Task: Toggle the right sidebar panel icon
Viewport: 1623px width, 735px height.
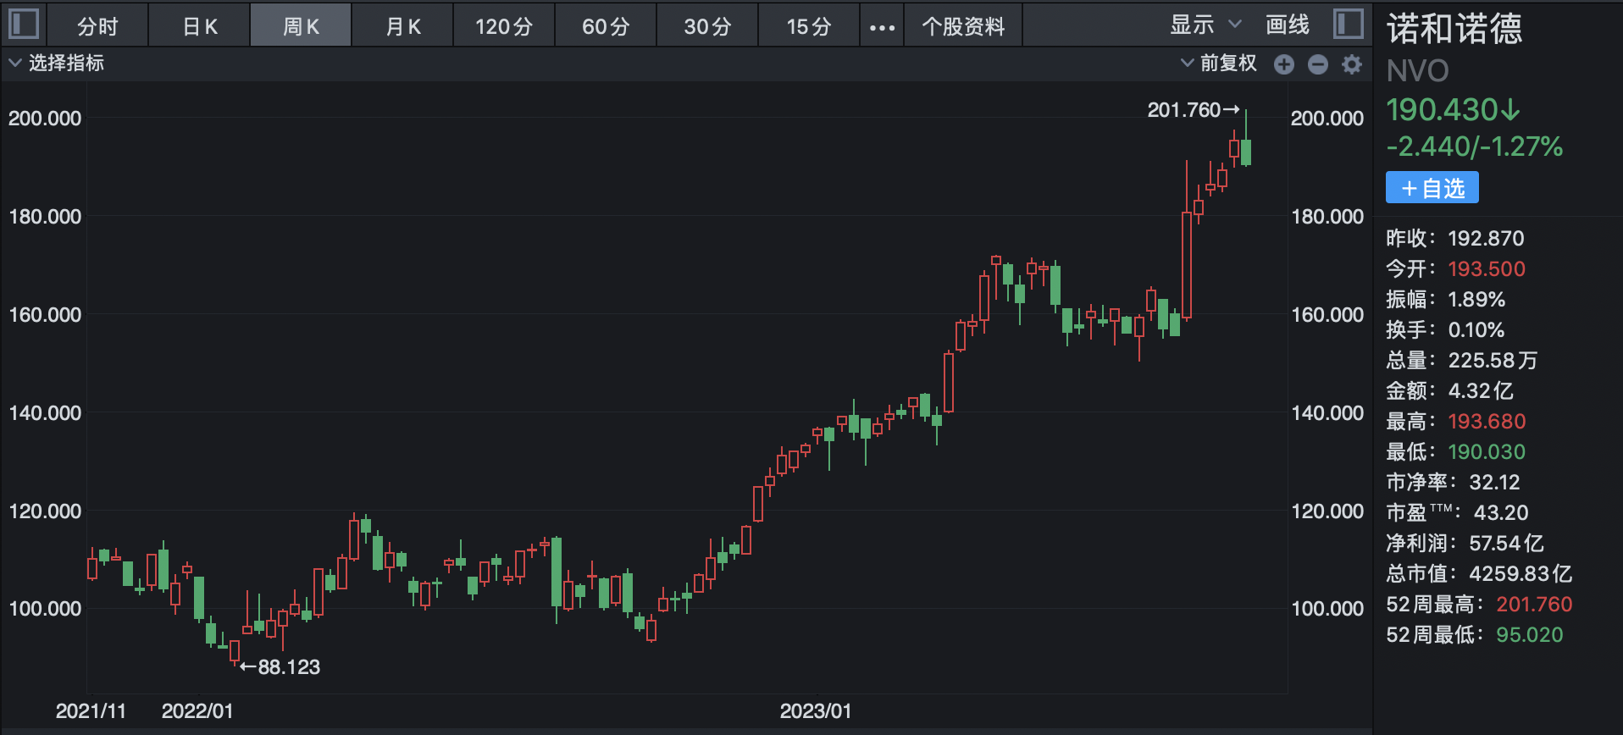Action: [x=1348, y=24]
